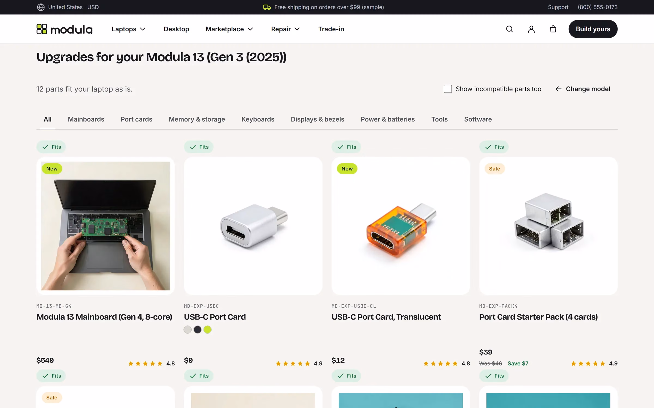Click the free shipping truck icon
Screen dimensions: 654x408
coord(267,7)
